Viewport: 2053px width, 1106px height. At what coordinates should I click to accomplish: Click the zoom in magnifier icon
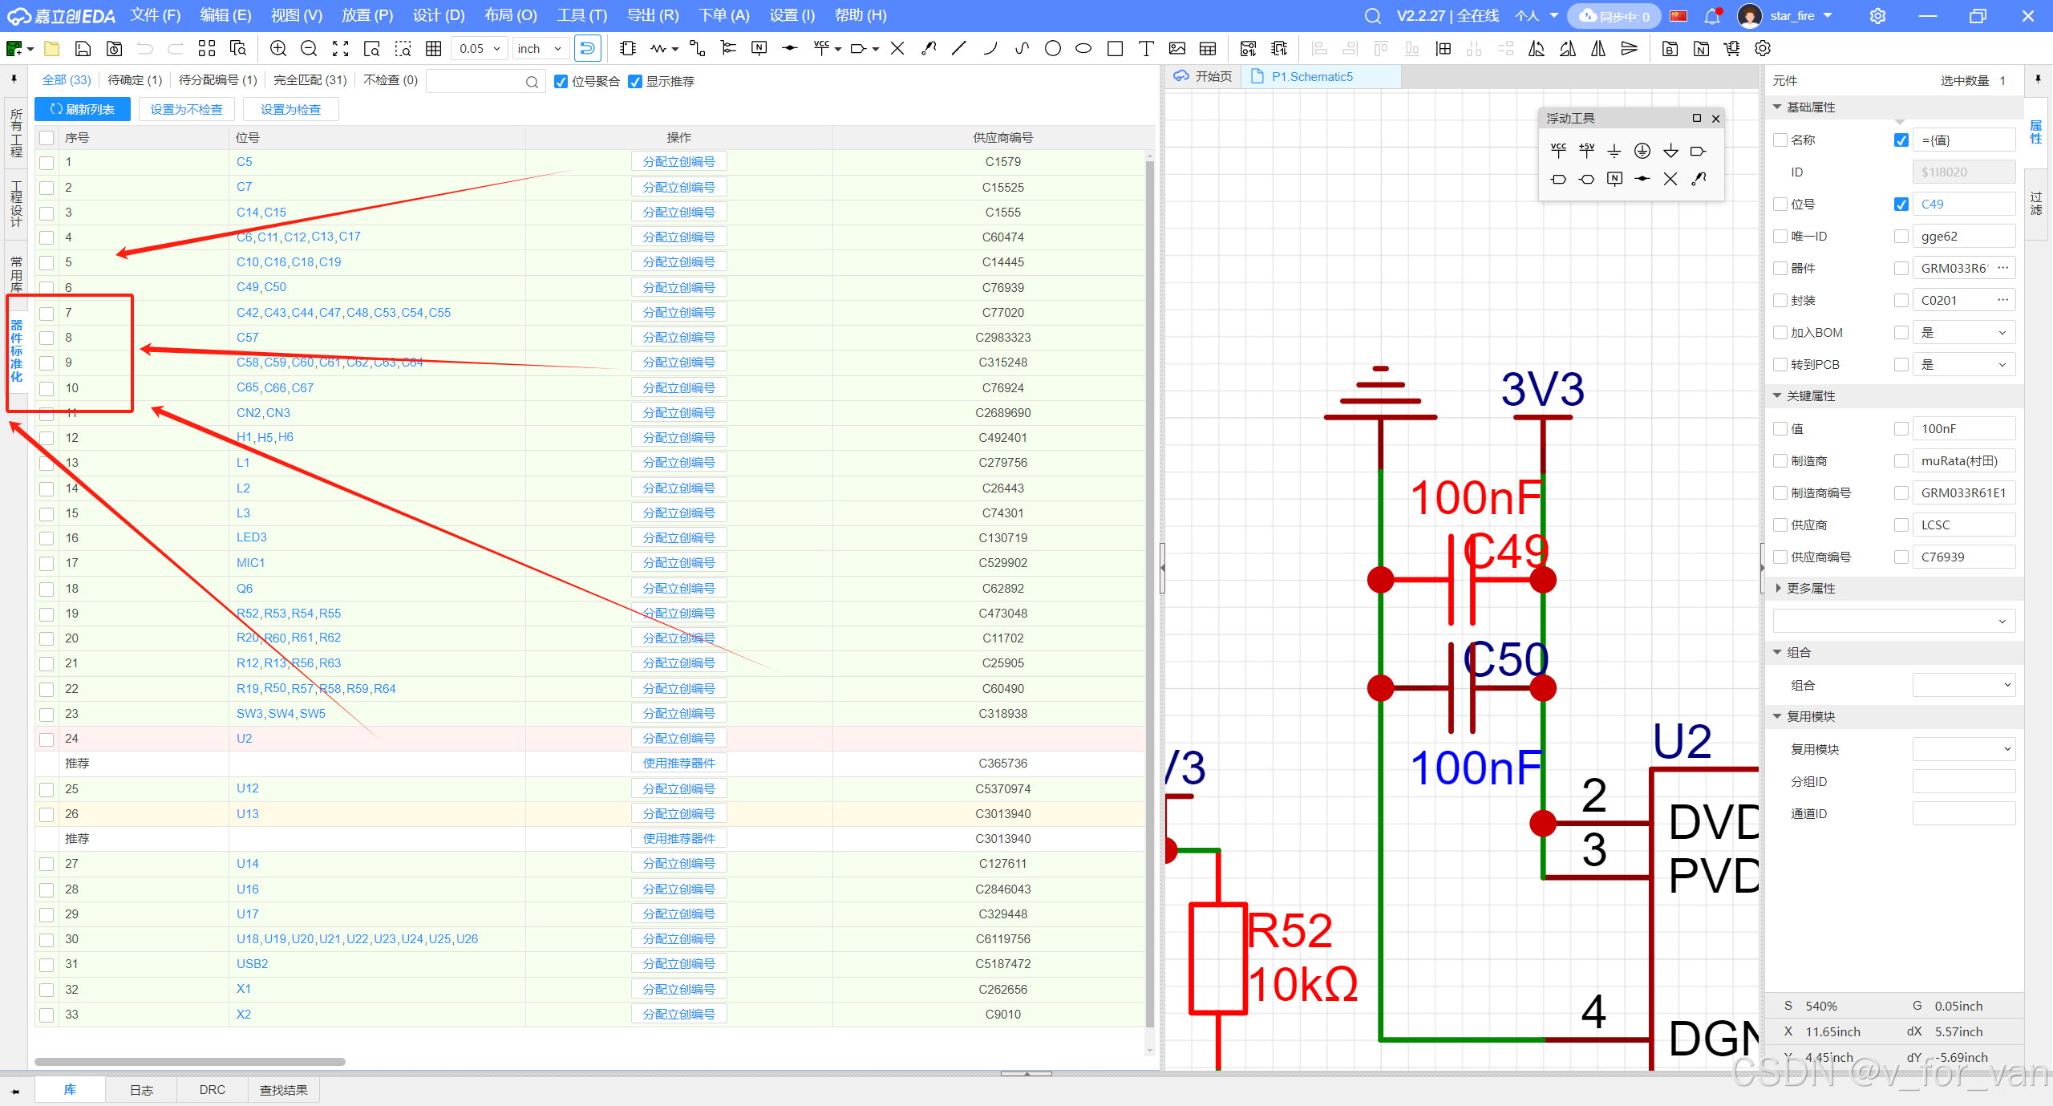[278, 49]
